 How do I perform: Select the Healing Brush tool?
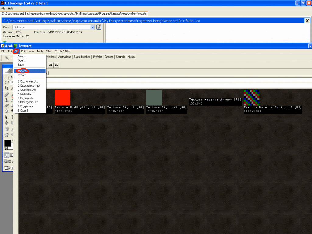click(x=6, y=94)
